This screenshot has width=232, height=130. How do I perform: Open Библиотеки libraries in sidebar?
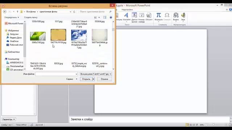(x=12, y=52)
